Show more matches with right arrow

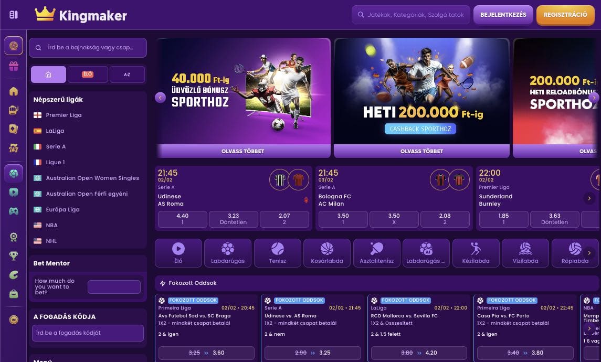[x=589, y=198]
